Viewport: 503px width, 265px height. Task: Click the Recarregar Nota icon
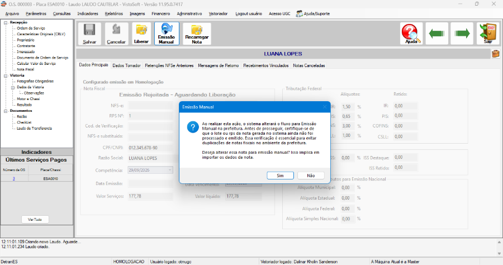197,30
